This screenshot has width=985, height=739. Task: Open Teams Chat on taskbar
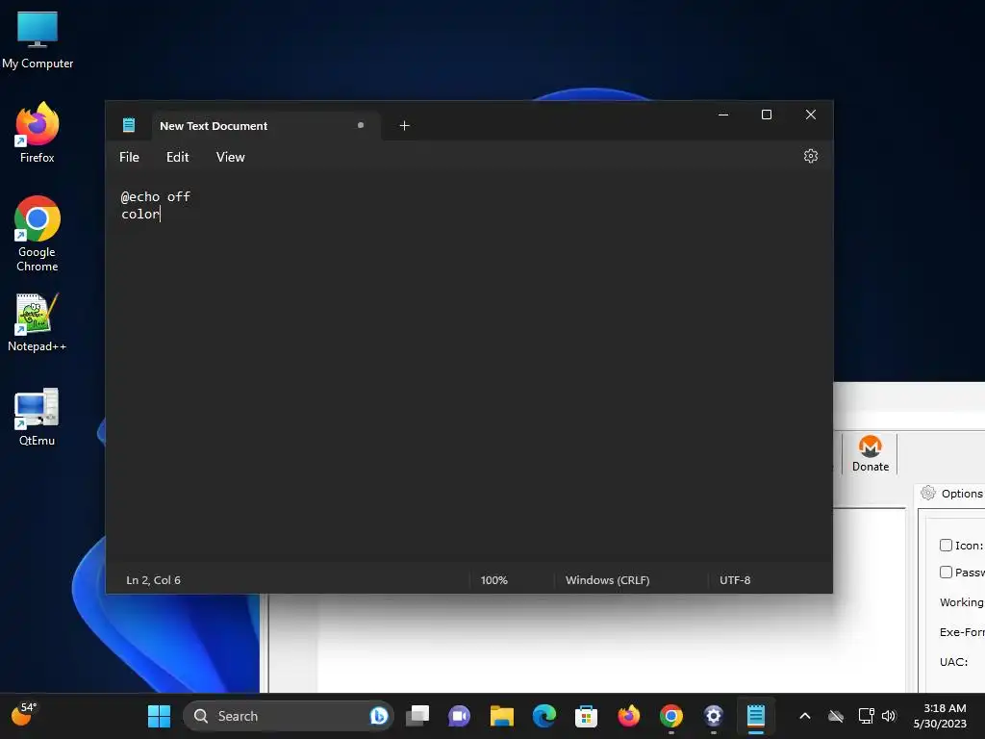459,716
